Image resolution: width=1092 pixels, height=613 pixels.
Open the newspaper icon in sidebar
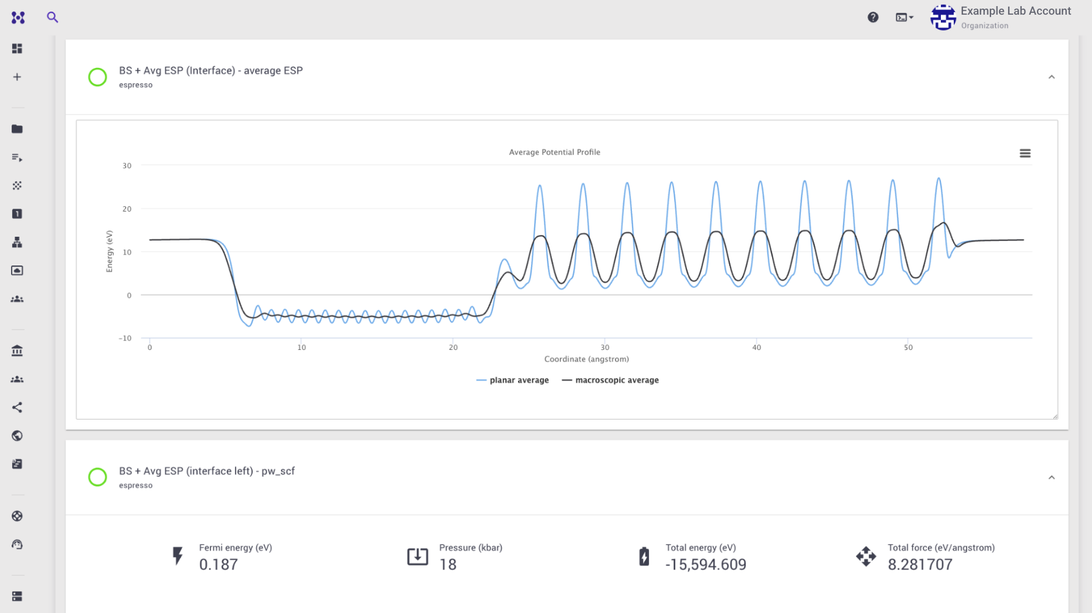pyautogui.click(x=17, y=464)
